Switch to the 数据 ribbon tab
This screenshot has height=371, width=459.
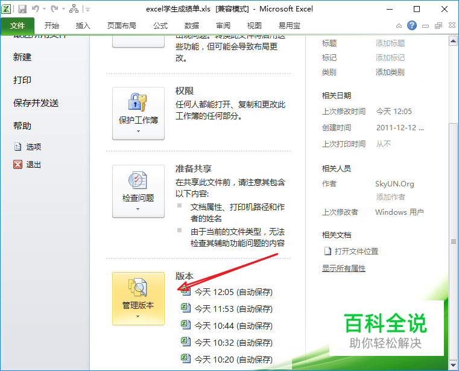192,26
